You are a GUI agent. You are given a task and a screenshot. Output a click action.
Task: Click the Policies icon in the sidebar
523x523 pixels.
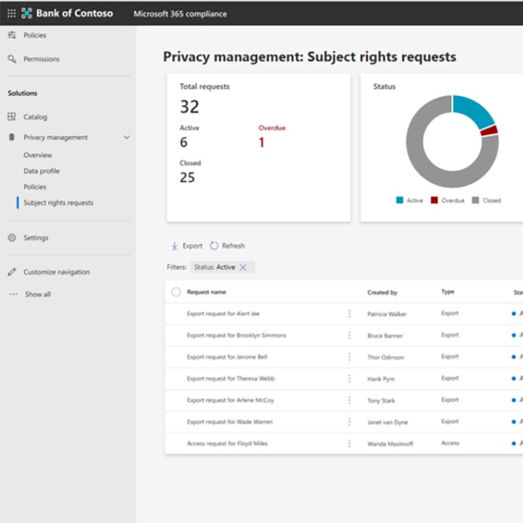(x=11, y=35)
